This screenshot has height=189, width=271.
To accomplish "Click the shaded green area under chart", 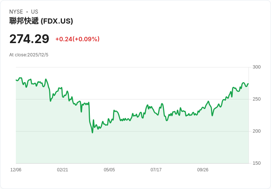I will (x=132, y=147).
